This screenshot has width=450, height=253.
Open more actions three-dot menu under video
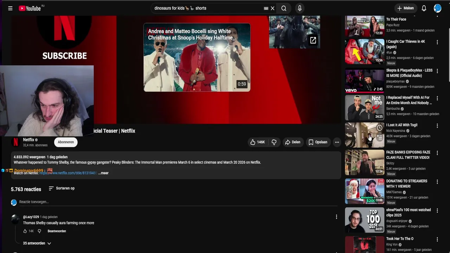337,142
